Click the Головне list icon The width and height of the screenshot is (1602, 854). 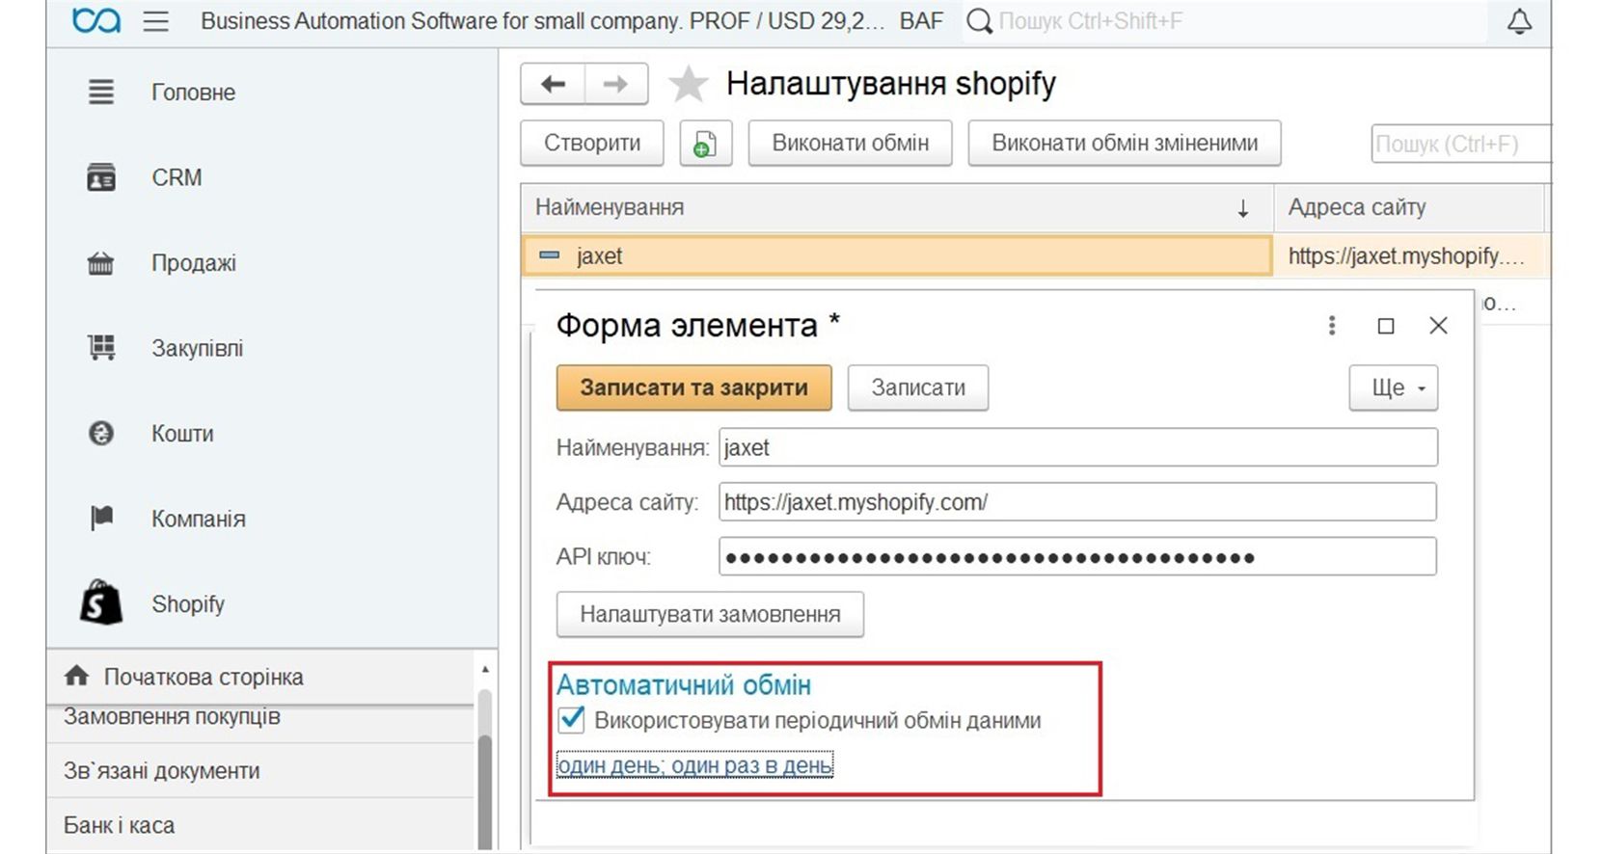[x=101, y=93]
